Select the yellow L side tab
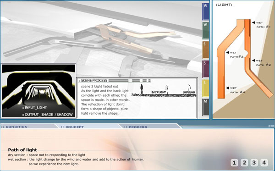This screenshot has height=171, width=275. pyautogui.click(x=205, y=88)
